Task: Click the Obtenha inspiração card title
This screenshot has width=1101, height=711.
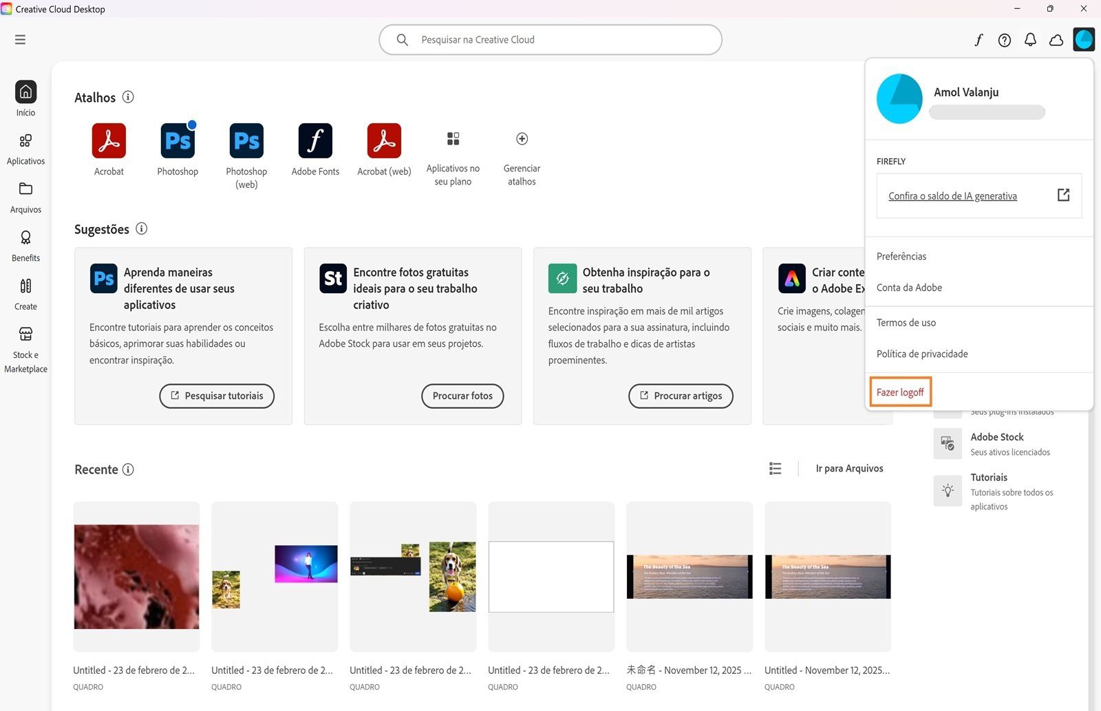Action: pos(646,280)
